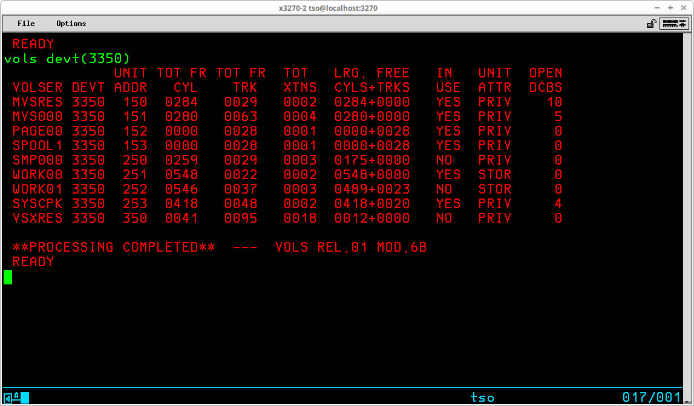Click the open DCBS value 4
Viewport: 694px width, 406px height.
558,204
